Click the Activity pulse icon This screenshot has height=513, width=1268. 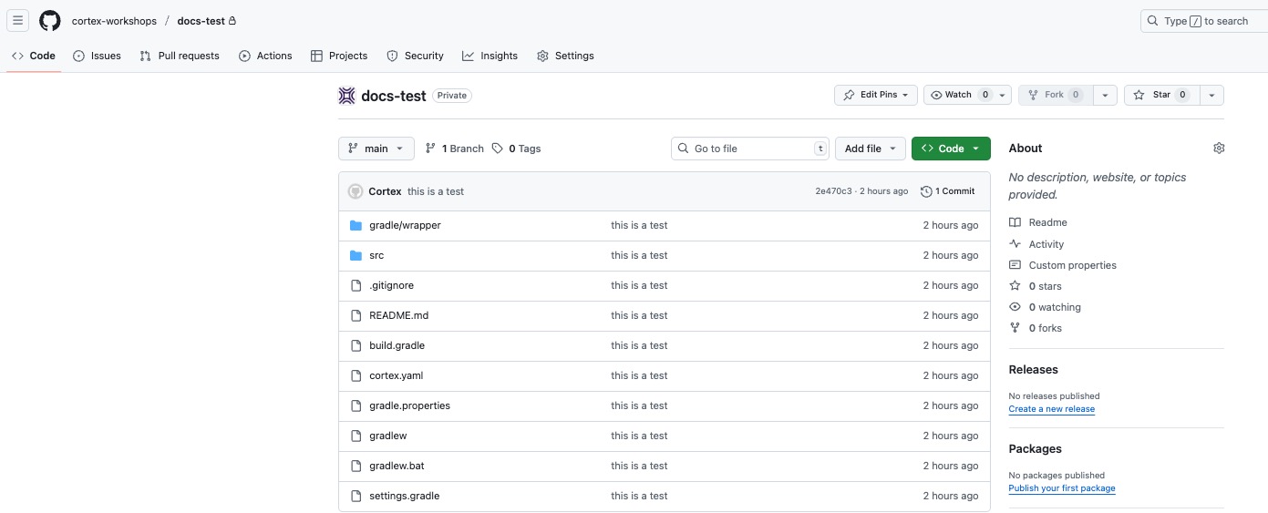[x=1015, y=243]
